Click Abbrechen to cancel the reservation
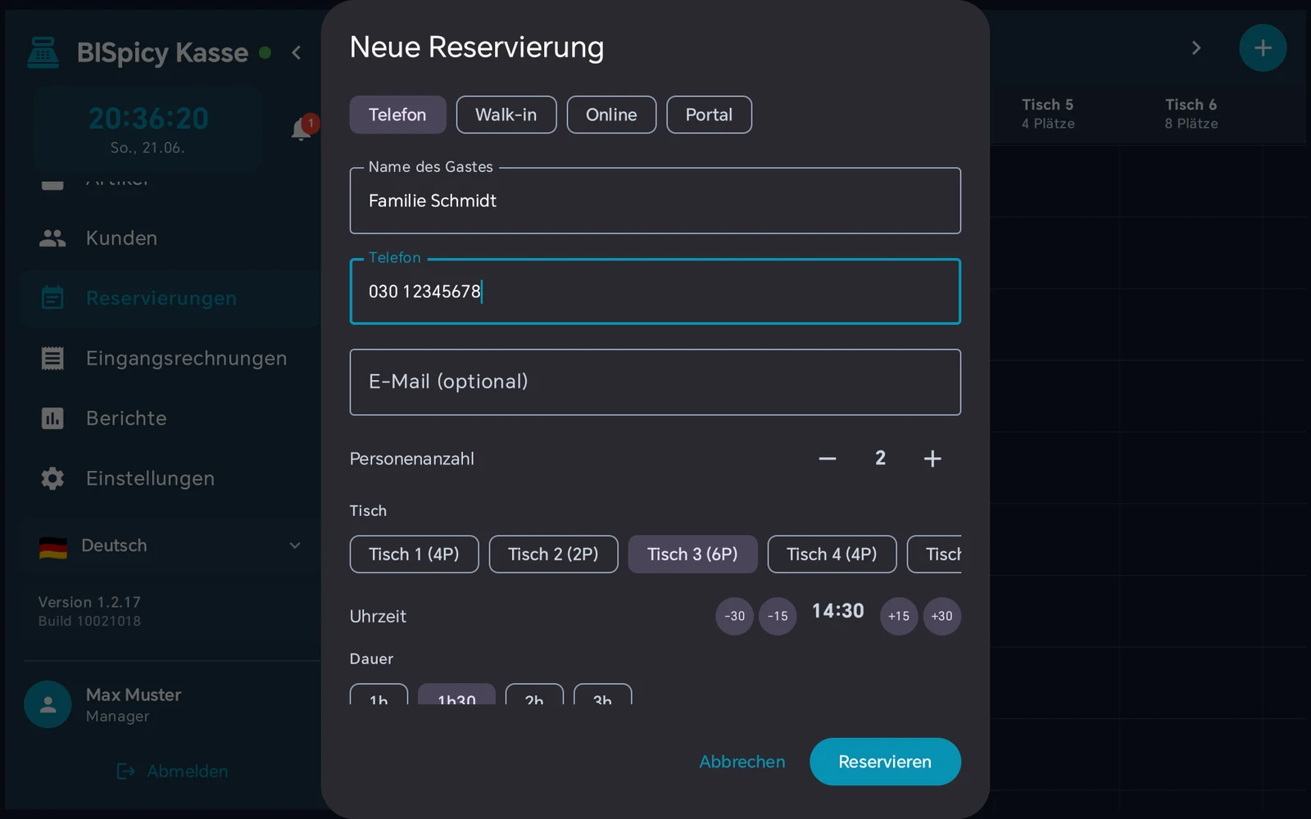Viewport: 1311px width, 819px height. click(742, 762)
